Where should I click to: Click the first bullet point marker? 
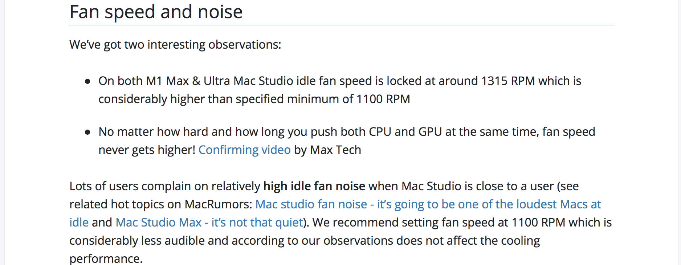[x=87, y=82]
